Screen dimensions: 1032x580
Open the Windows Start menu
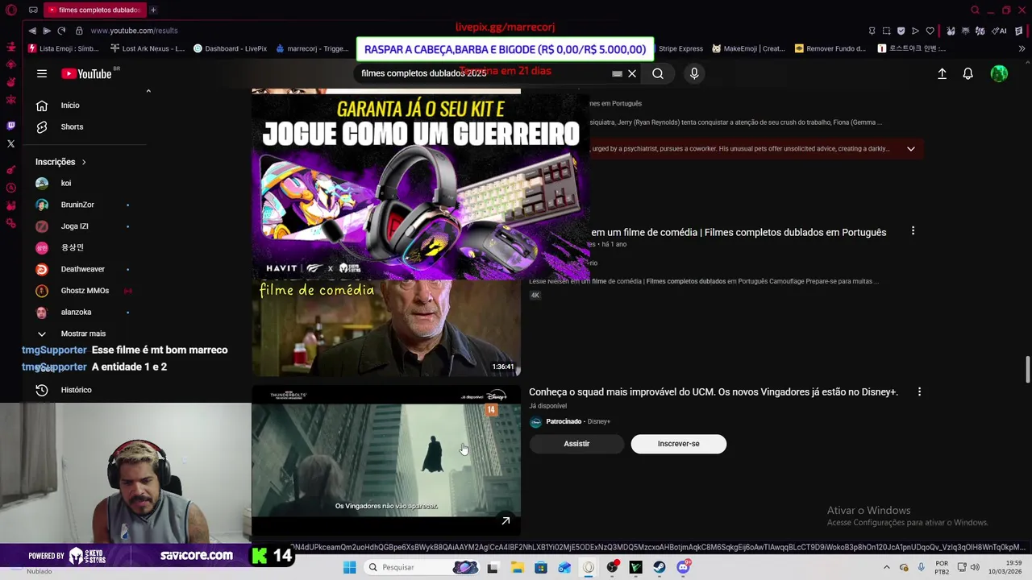349,567
